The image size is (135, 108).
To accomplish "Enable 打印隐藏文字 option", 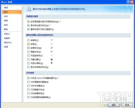I will (x=28, y=89).
